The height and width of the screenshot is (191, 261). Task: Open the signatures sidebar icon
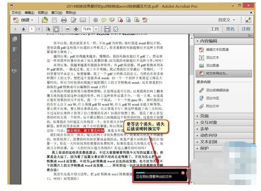tap(15, 71)
